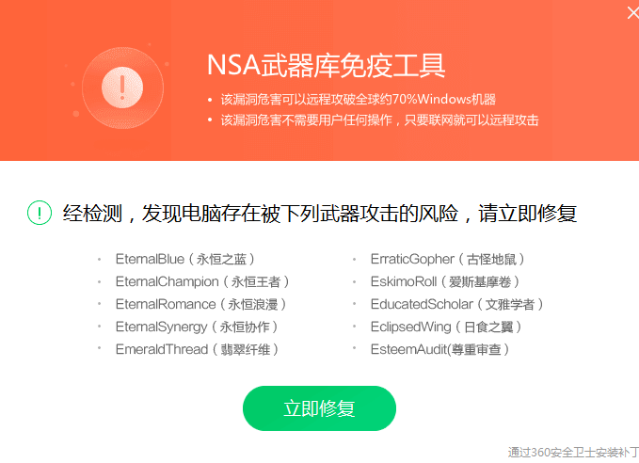Select the EternalRomance (永恒浪漫) entry
The height and width of the screenshot is (463, 639).
[200, 304]
